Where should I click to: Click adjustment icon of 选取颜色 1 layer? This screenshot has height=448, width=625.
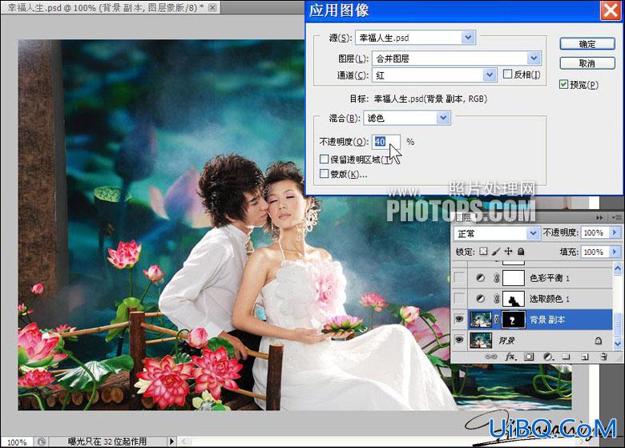click(x=480, y=299)
